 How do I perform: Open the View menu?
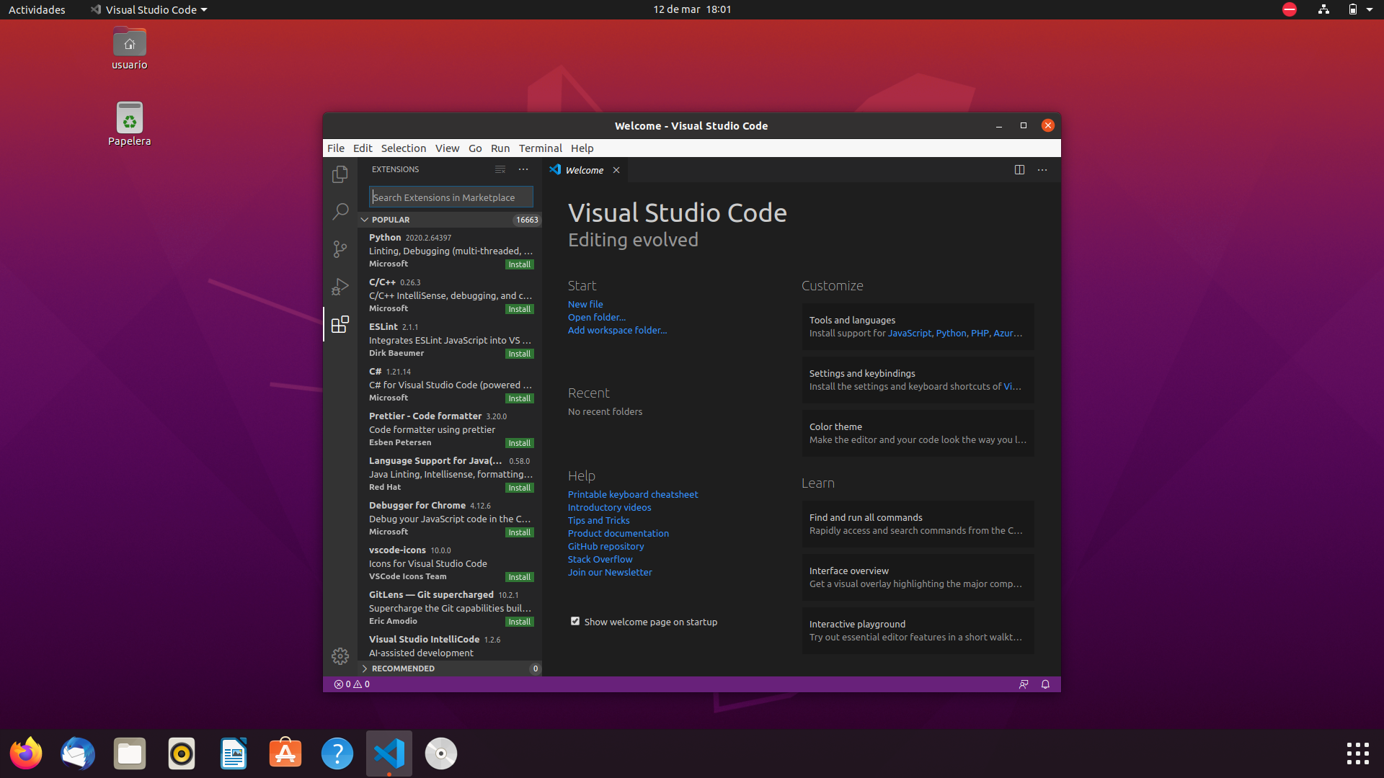(447, 148)
